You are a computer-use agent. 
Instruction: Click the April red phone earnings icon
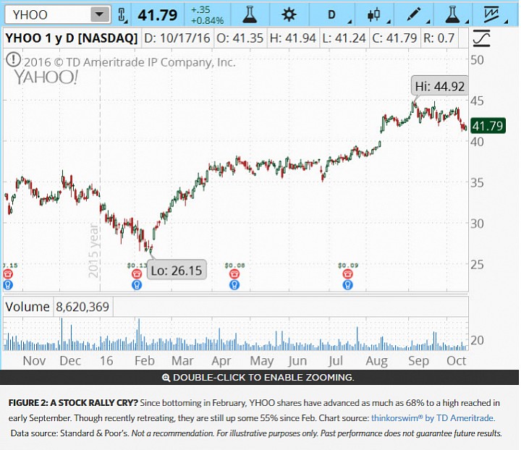[x=234, y=273]
